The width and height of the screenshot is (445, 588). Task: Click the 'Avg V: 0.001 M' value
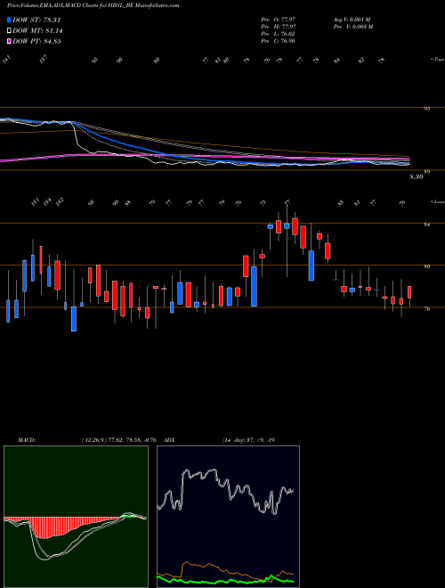352,19
